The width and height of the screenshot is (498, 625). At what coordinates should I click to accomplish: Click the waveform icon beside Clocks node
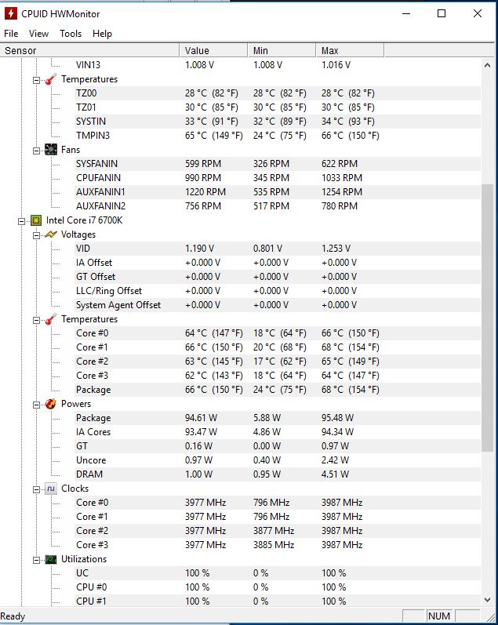[51, 489]
